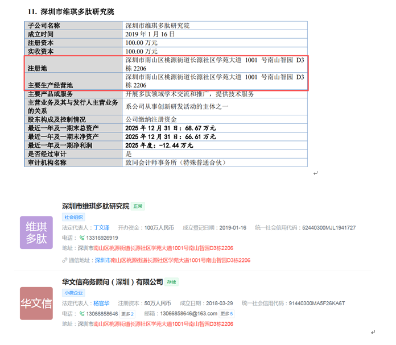Click link icon before 通信地址
Image resolution: width=396 pixels, height=345 pixels.
[x=65, y=260]
